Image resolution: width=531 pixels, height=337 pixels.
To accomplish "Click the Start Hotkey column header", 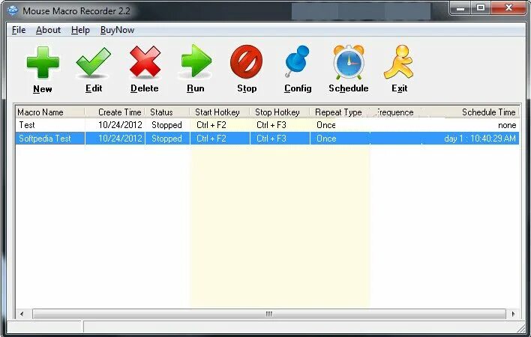I will 220,112.
